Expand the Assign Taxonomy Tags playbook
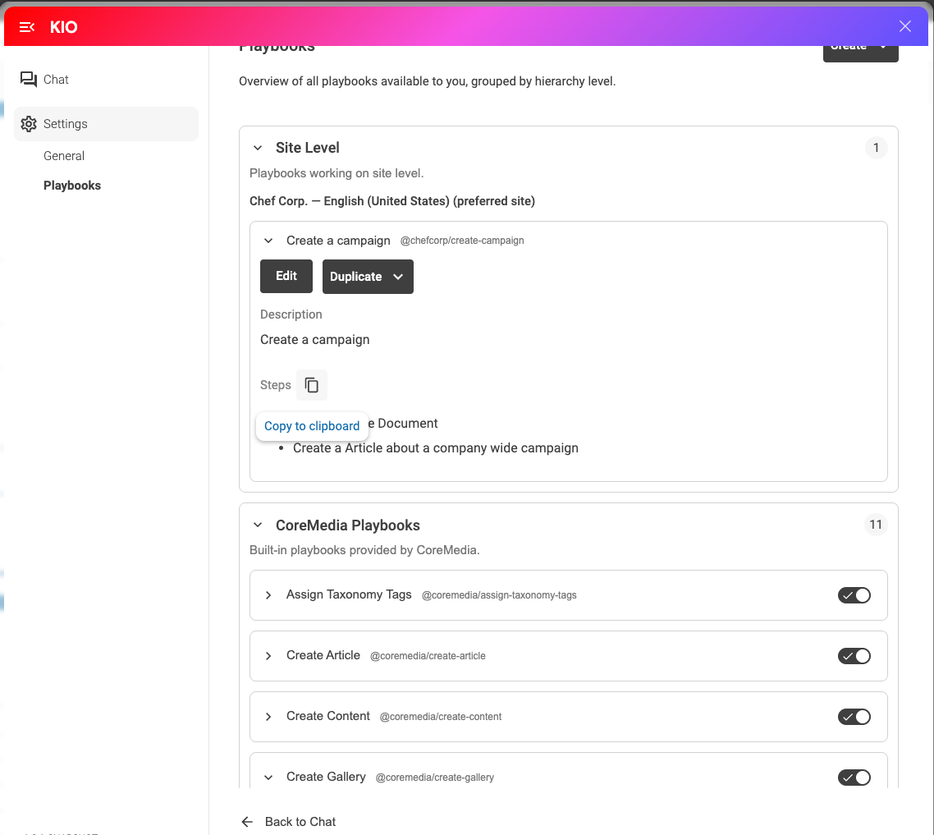The image size is (934, 835). (x=268, y=595)
